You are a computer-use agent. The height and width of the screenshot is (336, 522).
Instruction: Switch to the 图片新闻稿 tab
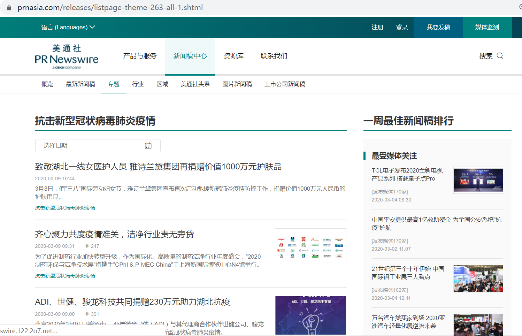(x=237, y=84)
